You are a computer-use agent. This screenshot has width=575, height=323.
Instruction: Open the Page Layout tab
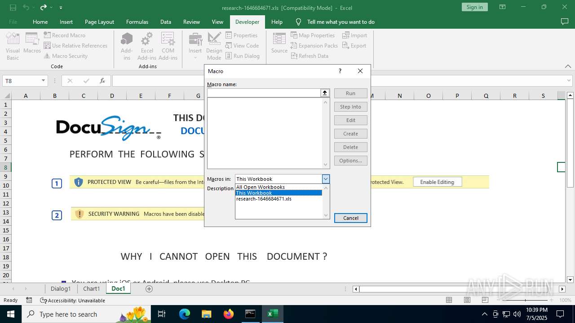tap(99, 22)
